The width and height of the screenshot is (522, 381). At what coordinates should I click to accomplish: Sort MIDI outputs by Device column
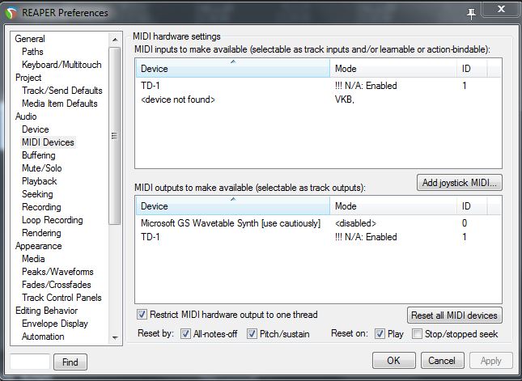point(233,206)
